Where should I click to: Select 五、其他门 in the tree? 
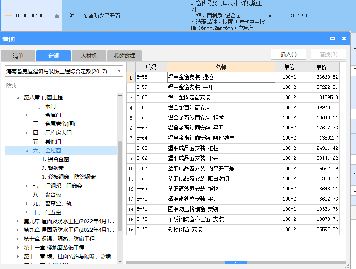point(47,142)
